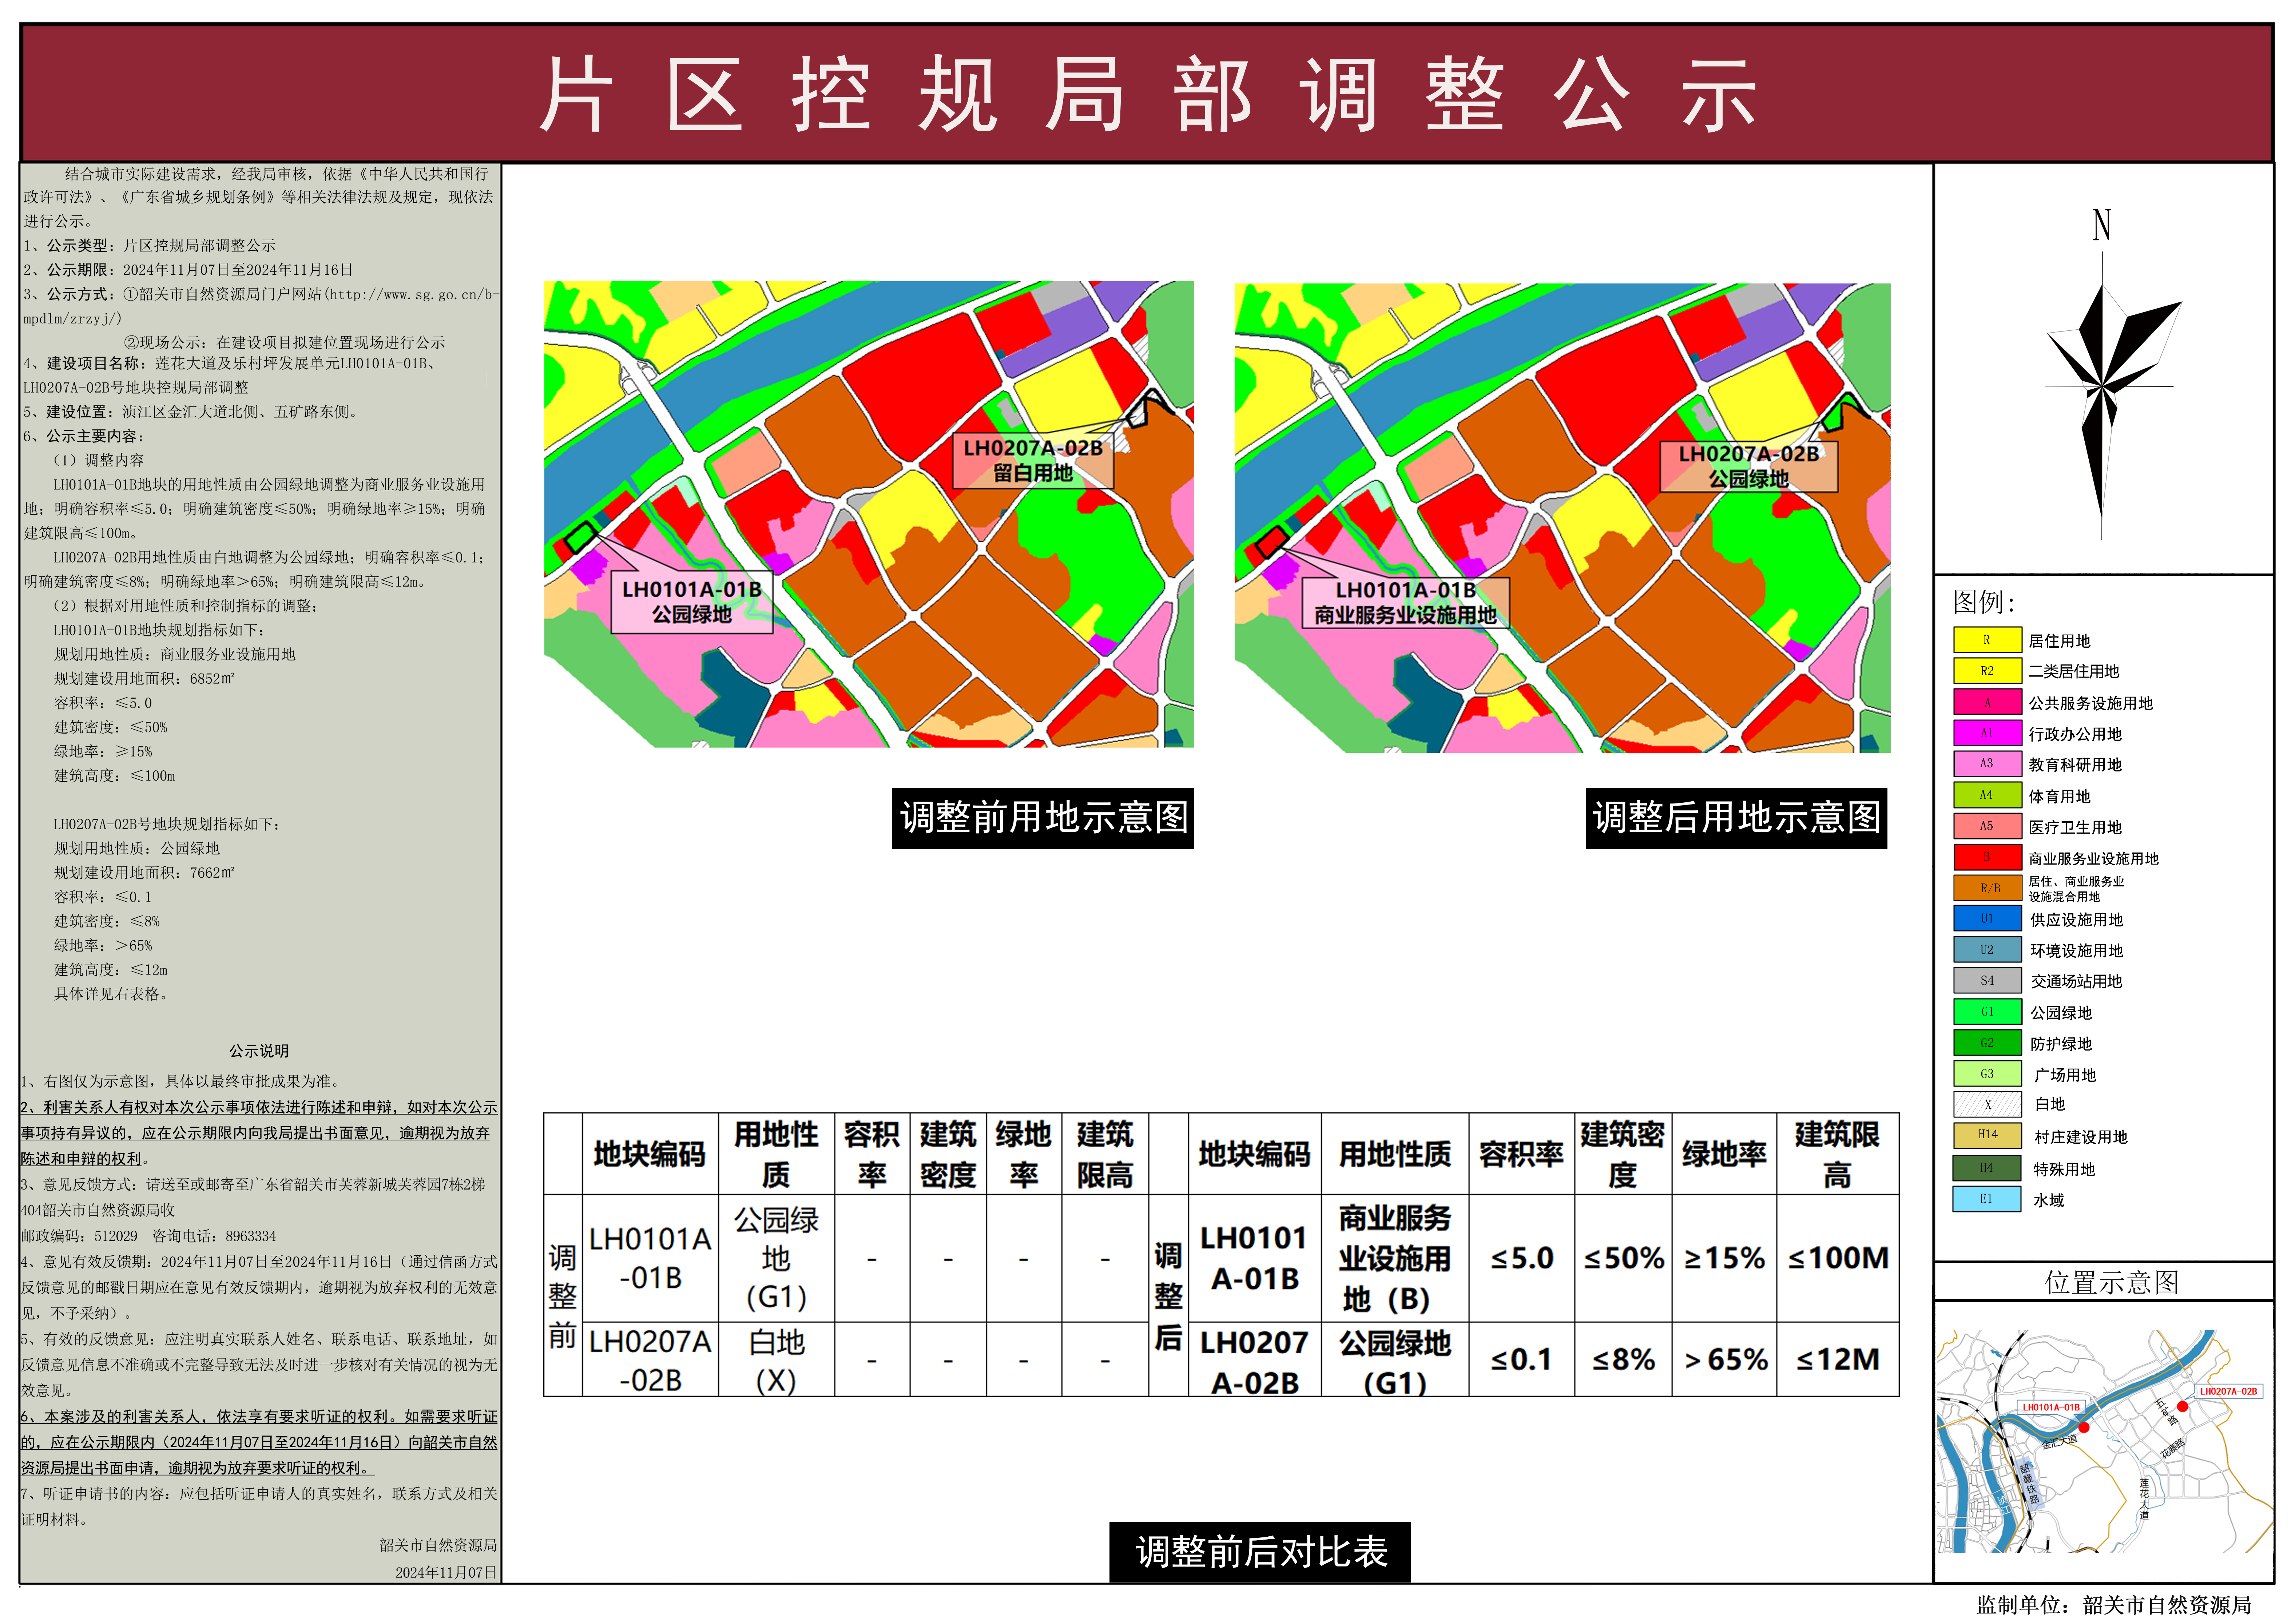Image resolution: width=2295 pixels, height=1624 pixels.
Task: Click the LH0101A-01B 公园绿地 map callout
Action: point(692,602)
